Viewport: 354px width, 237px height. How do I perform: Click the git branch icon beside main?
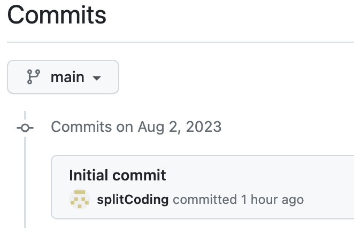coord(33,77)
